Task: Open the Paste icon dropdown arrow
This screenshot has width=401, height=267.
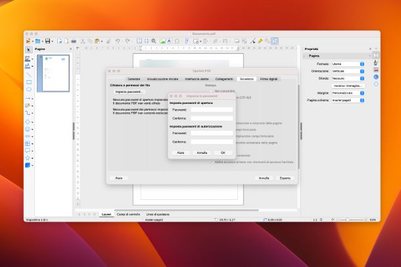Action: coord(102,41)
